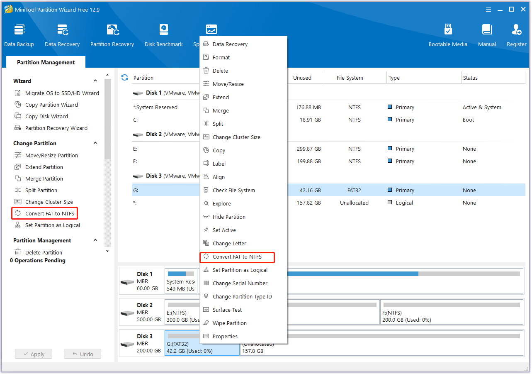Click the sidebar scroll-down arrow
Image resolution: width=532 pixels, height=374 pixels.
click(x=108, y=251)
